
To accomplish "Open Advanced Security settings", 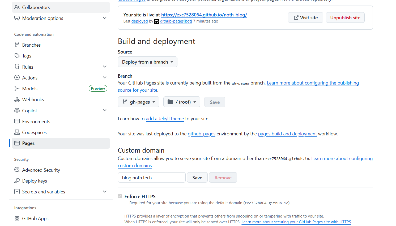I will coord(41,170).
